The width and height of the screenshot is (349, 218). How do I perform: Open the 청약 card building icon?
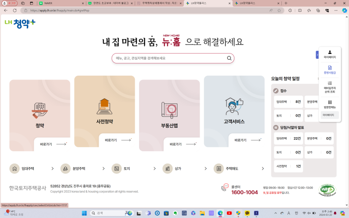click(x=39, y=110)
